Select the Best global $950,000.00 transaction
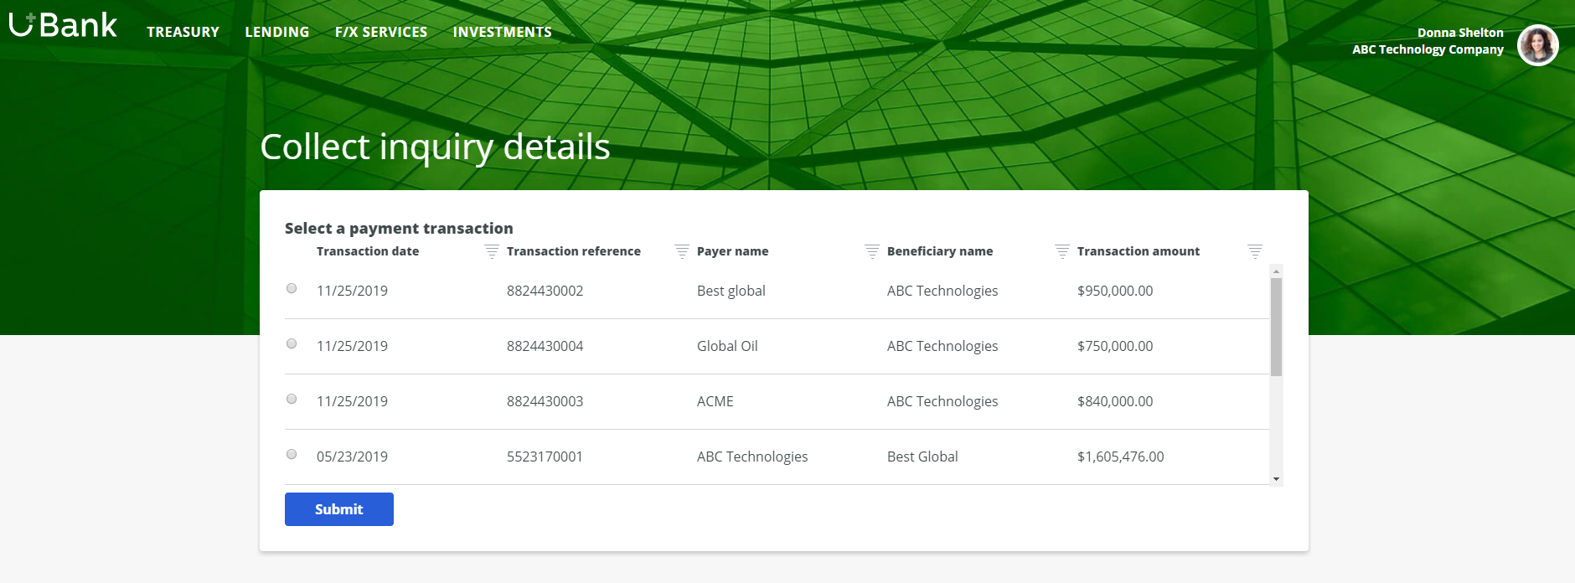The height and width of the screenshot is (583, 1575). tap(292, 289)
